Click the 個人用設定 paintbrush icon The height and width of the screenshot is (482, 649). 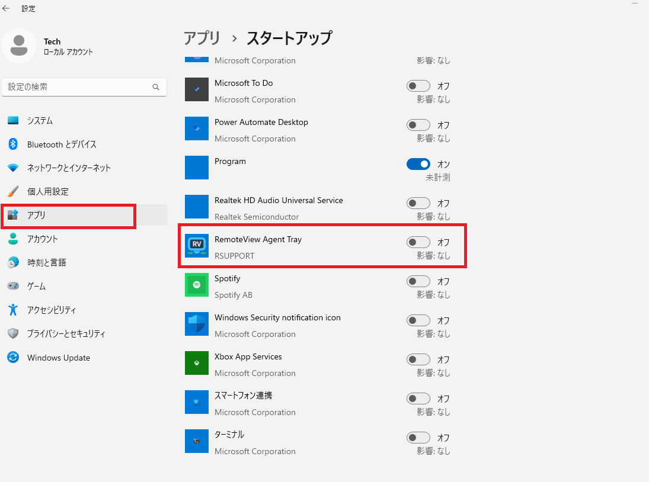click(13, 191)
